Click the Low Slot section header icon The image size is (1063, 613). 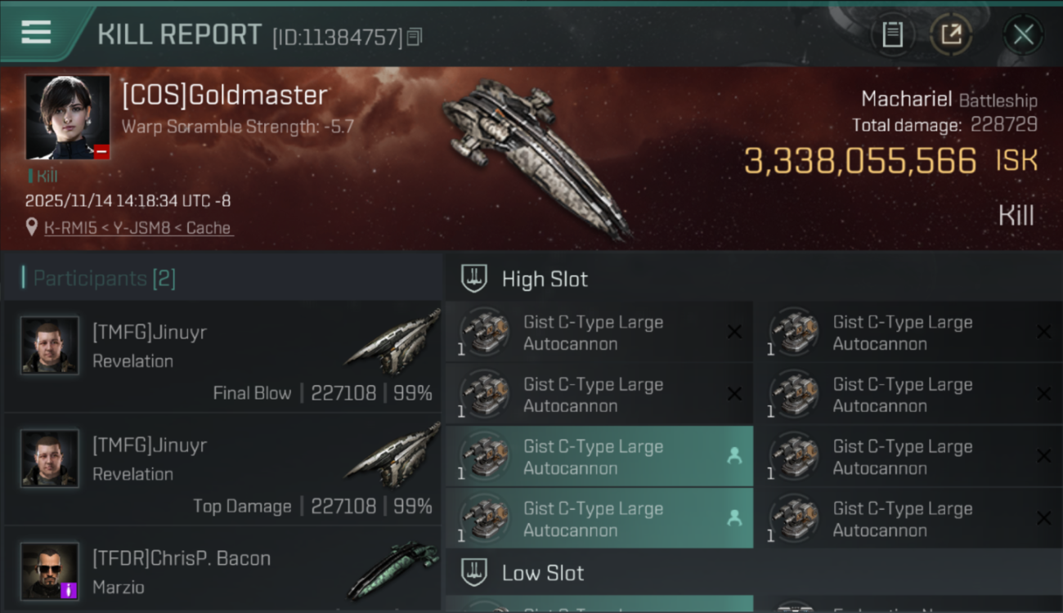[474, 573]
